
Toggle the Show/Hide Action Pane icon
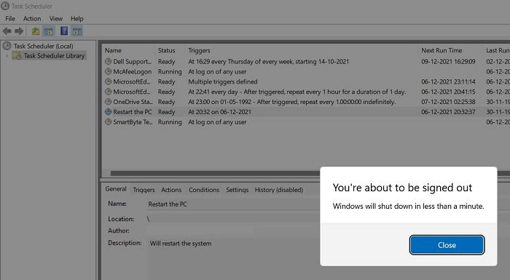[77, 31]
